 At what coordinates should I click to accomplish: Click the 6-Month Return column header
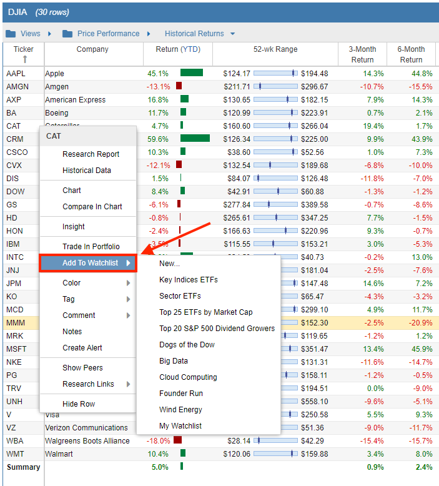click(411, 54)
